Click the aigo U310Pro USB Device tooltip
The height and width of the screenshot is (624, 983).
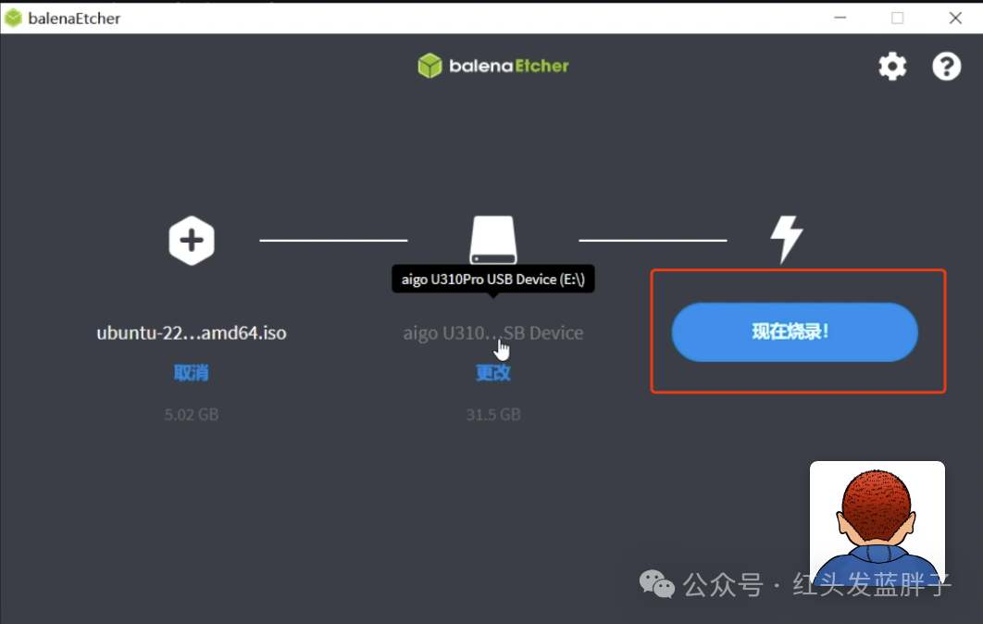(x=492, y=279)
